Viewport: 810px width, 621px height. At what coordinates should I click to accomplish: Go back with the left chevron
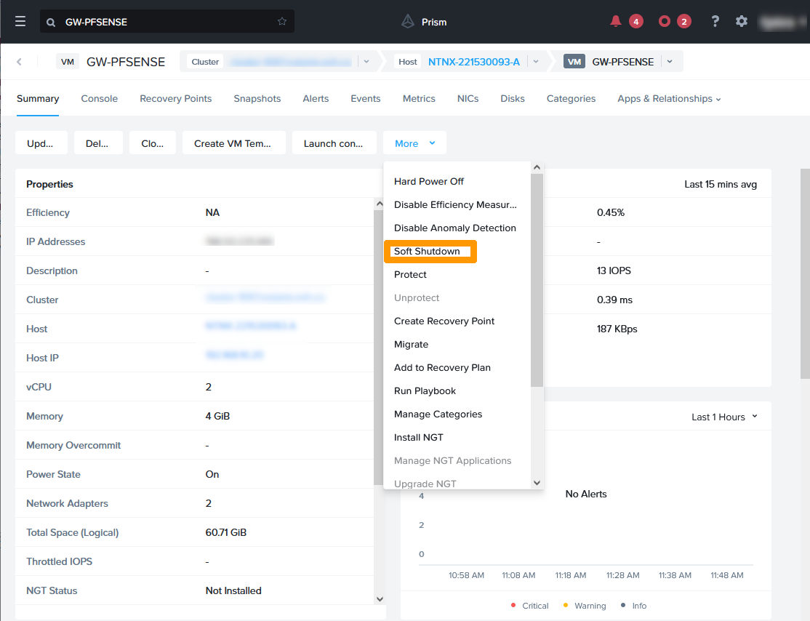click(x=20, y=62)
